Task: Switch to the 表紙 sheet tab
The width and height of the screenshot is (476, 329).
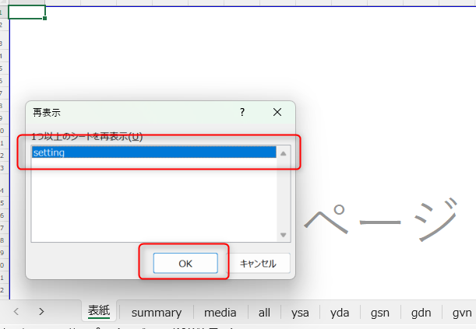Action: click(99, 312)
